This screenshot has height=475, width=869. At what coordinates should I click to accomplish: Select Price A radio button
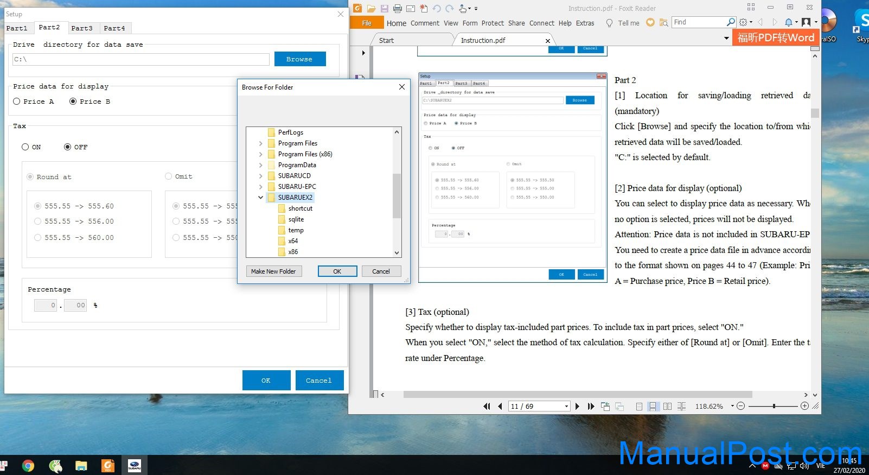tap(17, 102)
